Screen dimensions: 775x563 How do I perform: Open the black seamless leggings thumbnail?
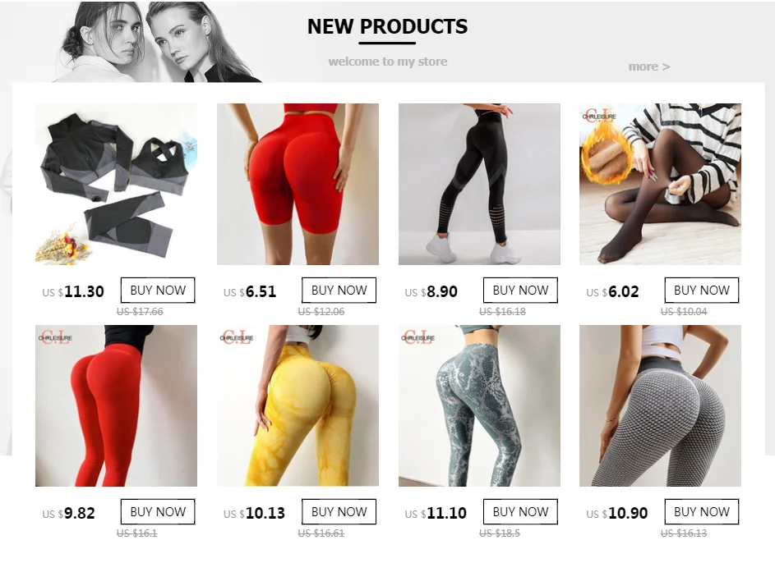(479, 184)
